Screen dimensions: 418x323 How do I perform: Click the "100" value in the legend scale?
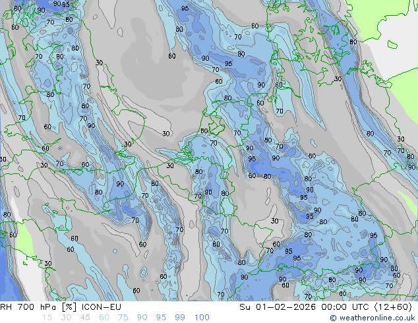(x=202, y=318)
